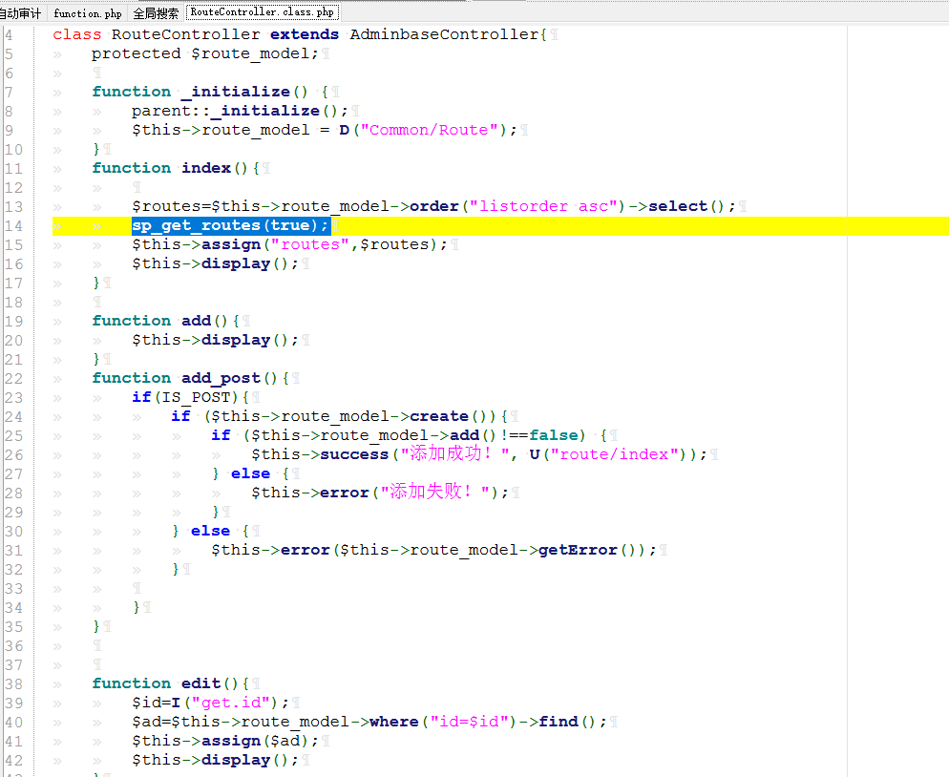Click '$this->display();' on line 16
Viewport: 949px width, 777px height.
[216, 263]
